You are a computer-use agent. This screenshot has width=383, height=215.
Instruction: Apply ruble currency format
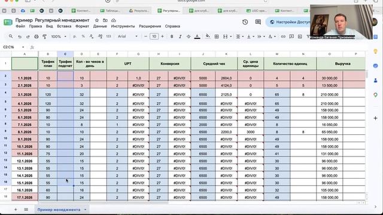(x=75, y=36)
